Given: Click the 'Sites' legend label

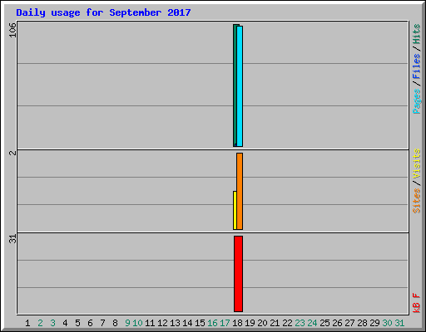Looking at the screenshot, I should [x=417, y=201].
